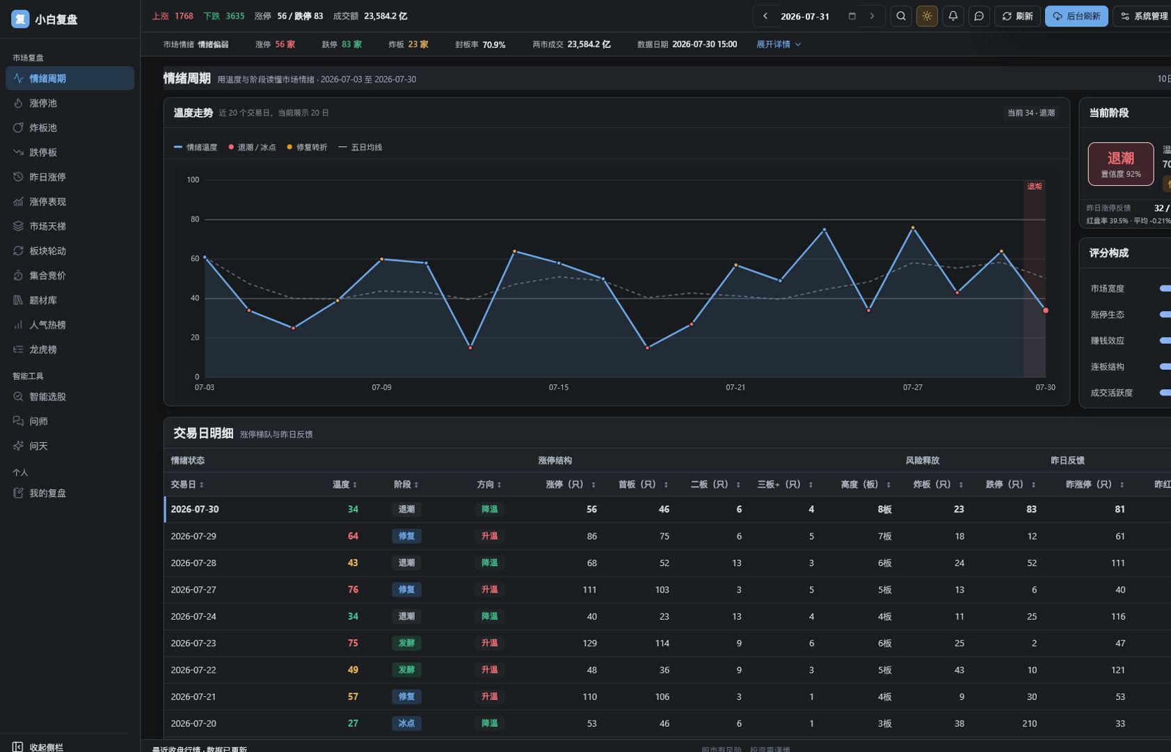Expand market details via 展开详情
Screen dimensions: 1171x752
779,44
